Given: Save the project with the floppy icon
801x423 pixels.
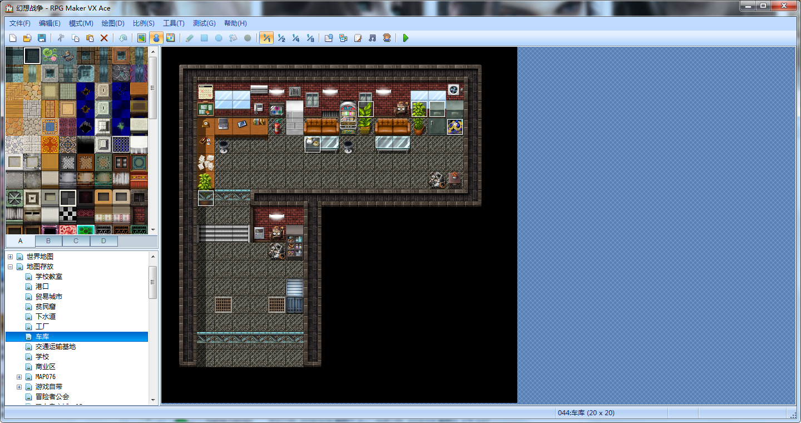Looking at the screenshot, I should 42,38.
